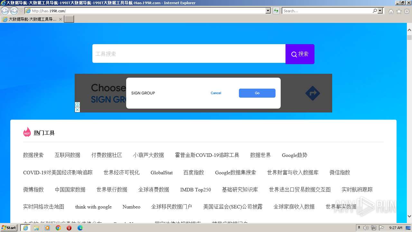The height and width of the screenshot is (232, 412).
Task: Open the recent pages dropdown arrow
Action: tap(21, 11)
